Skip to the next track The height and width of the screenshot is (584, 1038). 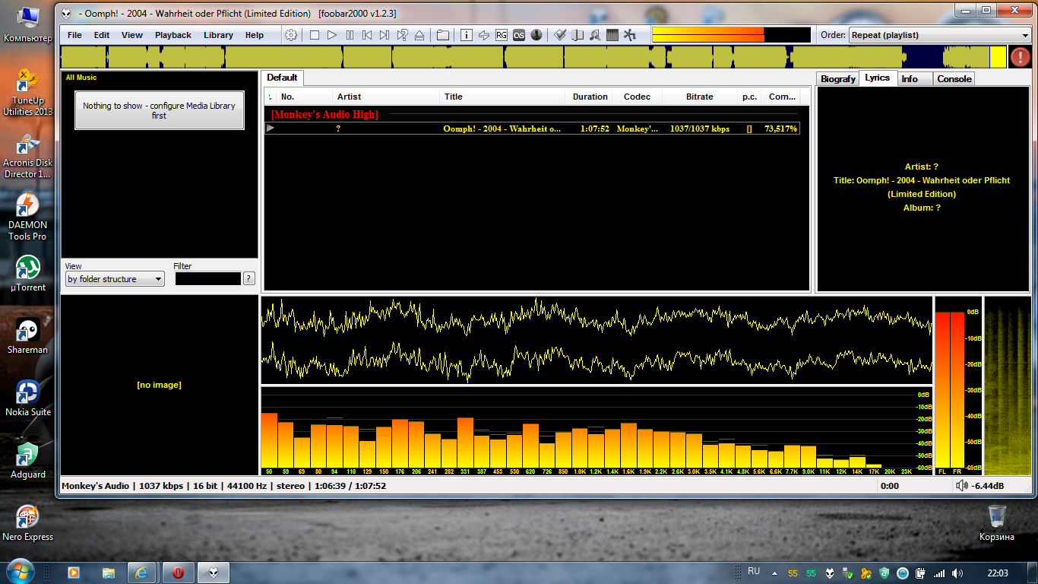[x=385, y=35]
